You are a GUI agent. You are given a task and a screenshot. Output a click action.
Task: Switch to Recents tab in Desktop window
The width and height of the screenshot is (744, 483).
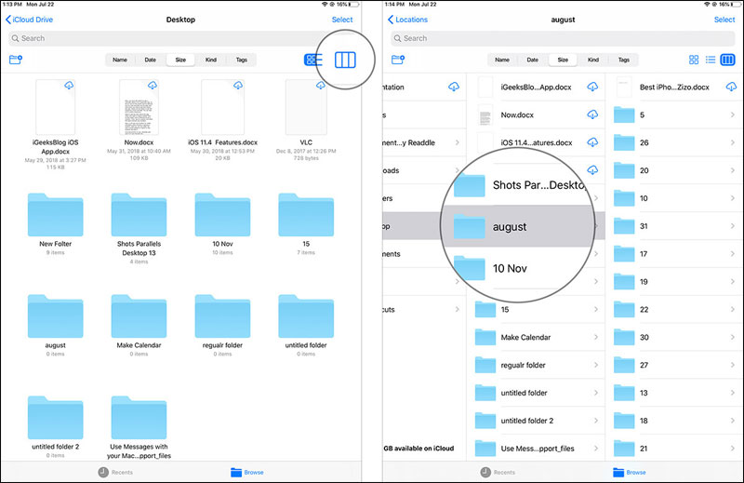click(x=116, y=472)
